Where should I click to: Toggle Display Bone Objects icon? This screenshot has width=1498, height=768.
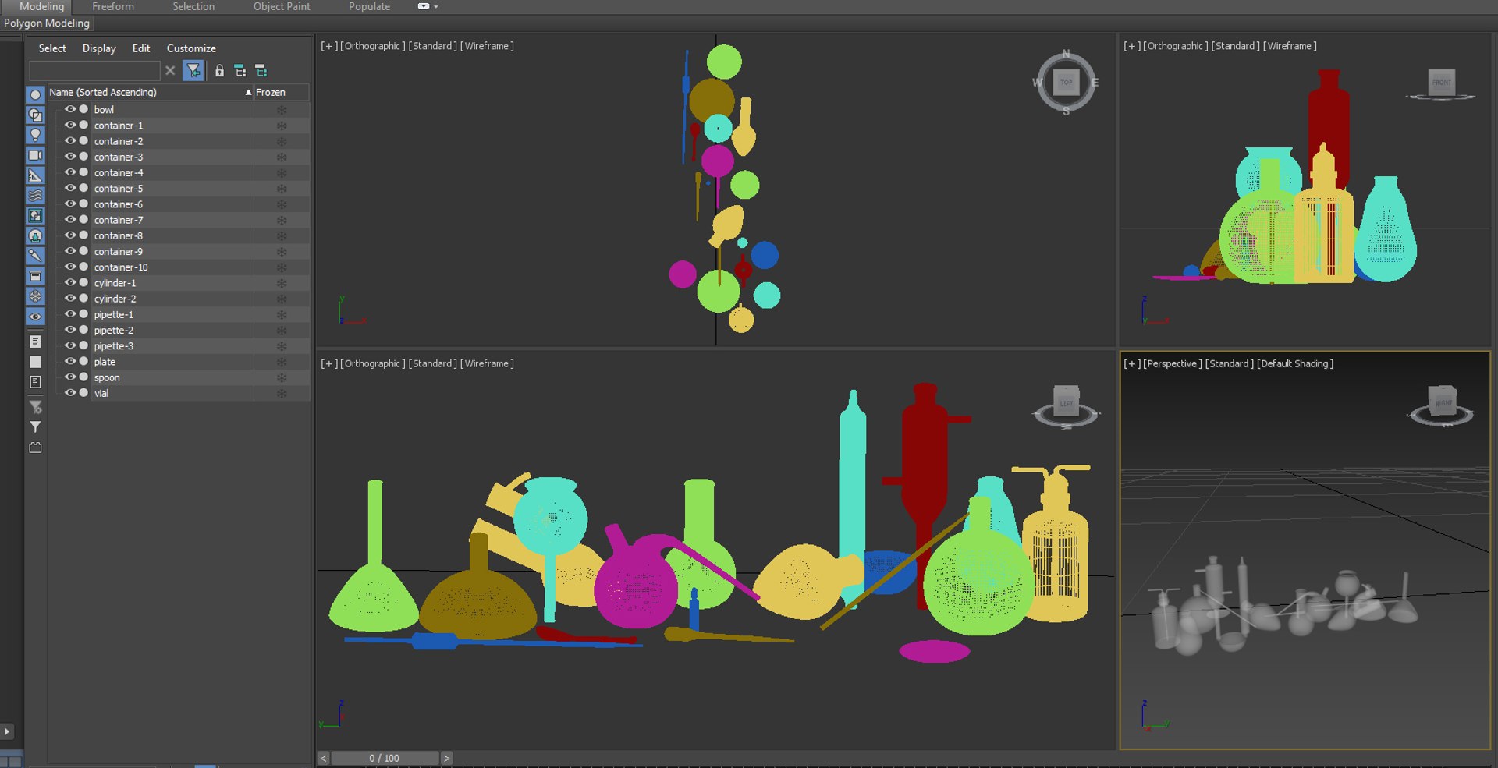(x=35, y=255)
